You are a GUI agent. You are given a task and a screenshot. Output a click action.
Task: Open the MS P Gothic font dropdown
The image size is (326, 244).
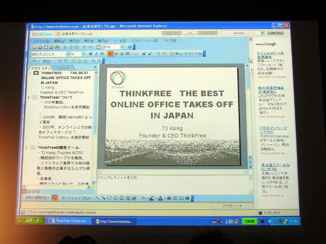pos(67,54)
